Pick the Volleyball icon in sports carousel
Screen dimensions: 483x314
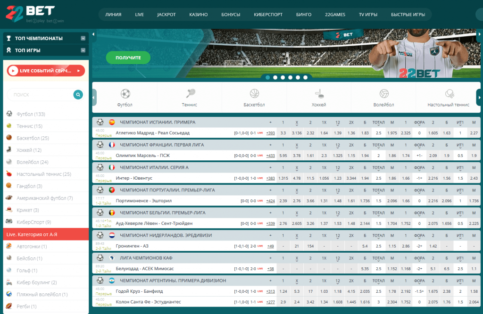click(x=383, y=93)
